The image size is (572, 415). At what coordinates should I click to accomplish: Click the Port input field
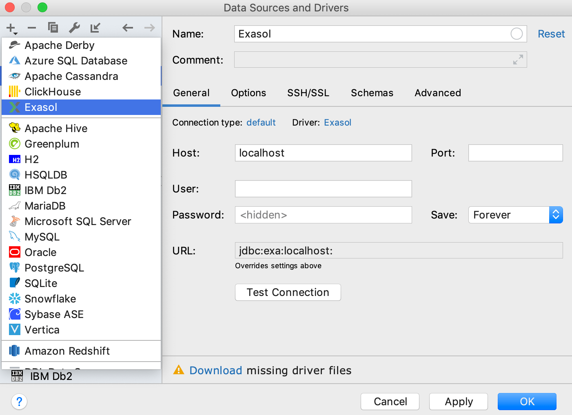515,153
